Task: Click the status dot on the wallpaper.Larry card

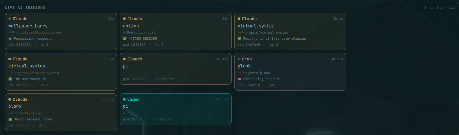Action: [10, 19]
